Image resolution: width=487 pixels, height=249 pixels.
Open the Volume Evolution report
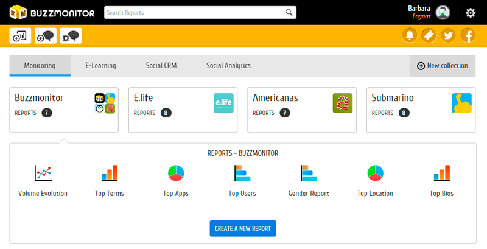click(x=43, y=181)
